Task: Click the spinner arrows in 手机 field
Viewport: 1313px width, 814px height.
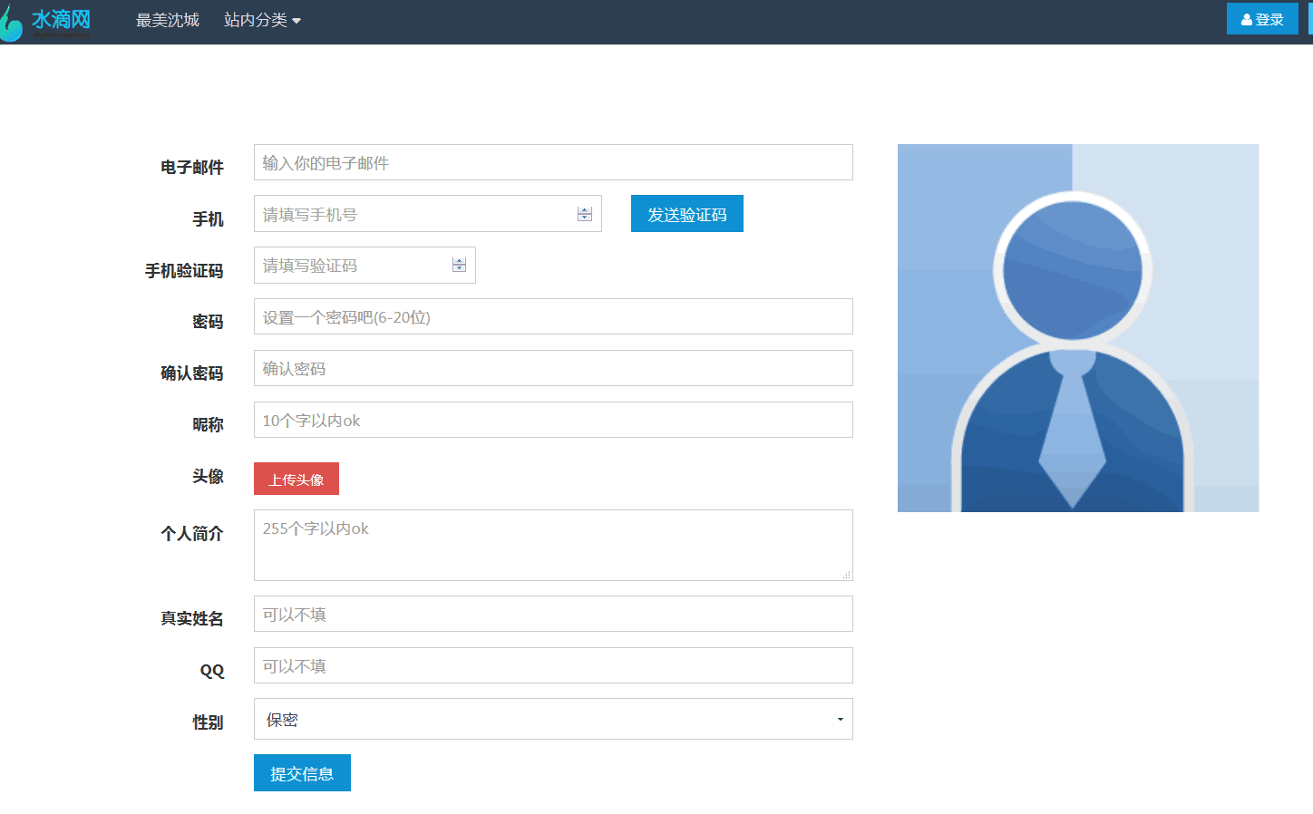Action: click(585, 214)
